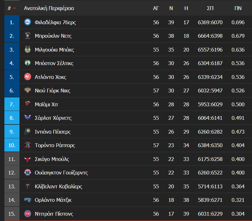Click the Ανατολική Περιφέρεια column header
Image resolution: width=252 pixels, height=221 pixels.
pyautogui.click(x=49, y=8)
